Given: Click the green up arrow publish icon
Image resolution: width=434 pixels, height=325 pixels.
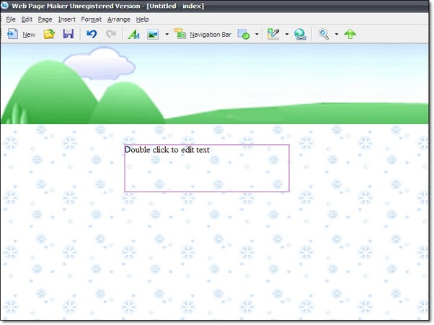Looking at the screenshot, I should [350, 34].
